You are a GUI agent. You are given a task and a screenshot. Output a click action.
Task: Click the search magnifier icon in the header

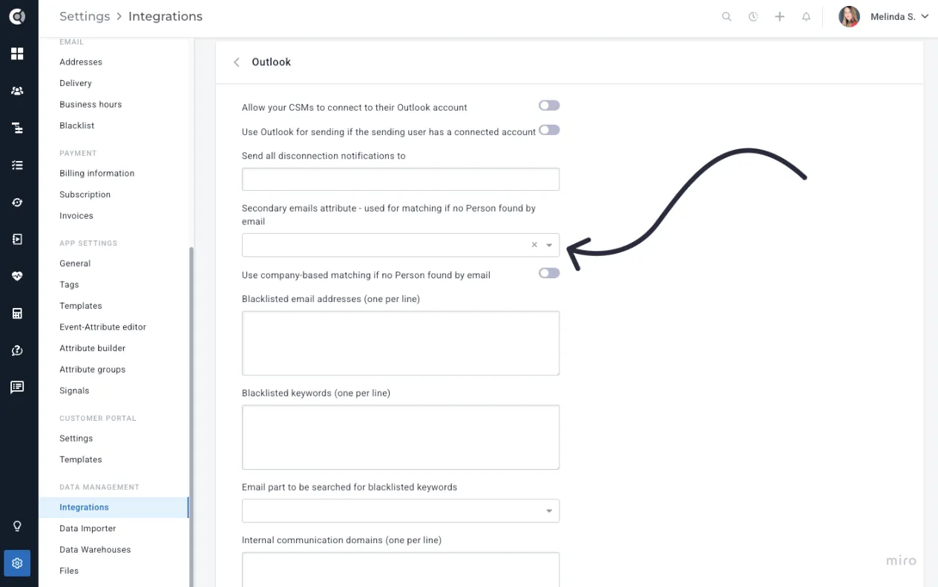tap(727, 16)
